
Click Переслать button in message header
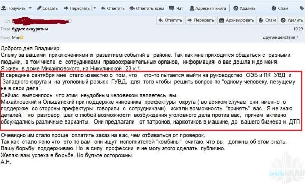click(x=201, y=20)
